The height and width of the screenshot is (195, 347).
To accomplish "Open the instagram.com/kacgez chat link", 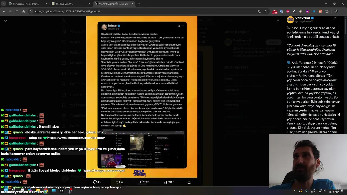I will (76, 138).
